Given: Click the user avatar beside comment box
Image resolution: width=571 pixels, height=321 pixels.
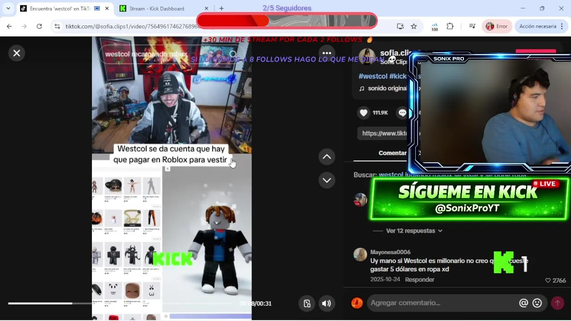Looking at the screenshot, I should point(357,303).
